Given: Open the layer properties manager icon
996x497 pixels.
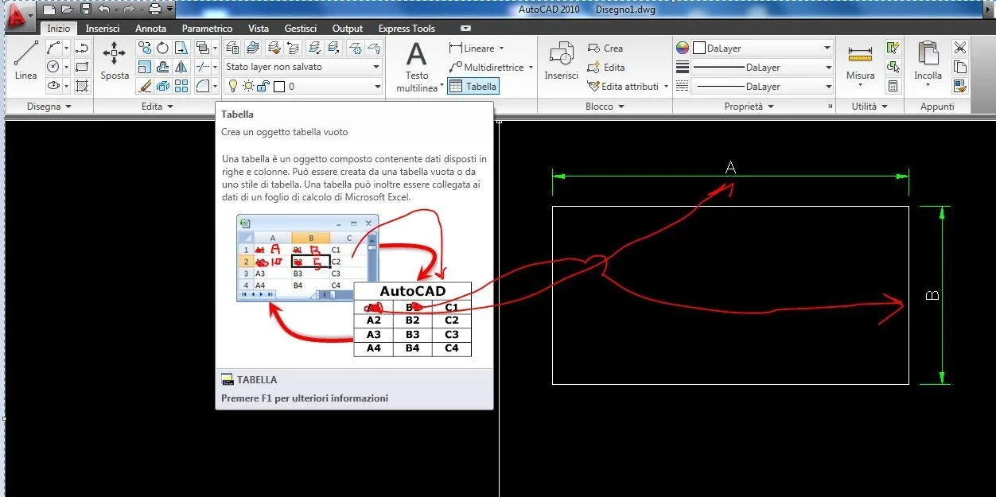Looking at the screenshot, I should click(x=233, y=48).
